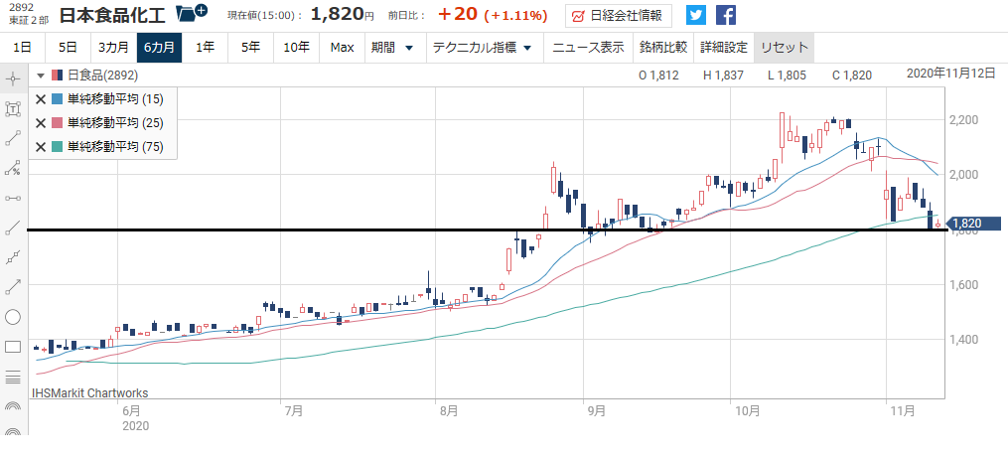
Task: Open candle color icon for 日食品(2892)
Action: pos(57,76)
